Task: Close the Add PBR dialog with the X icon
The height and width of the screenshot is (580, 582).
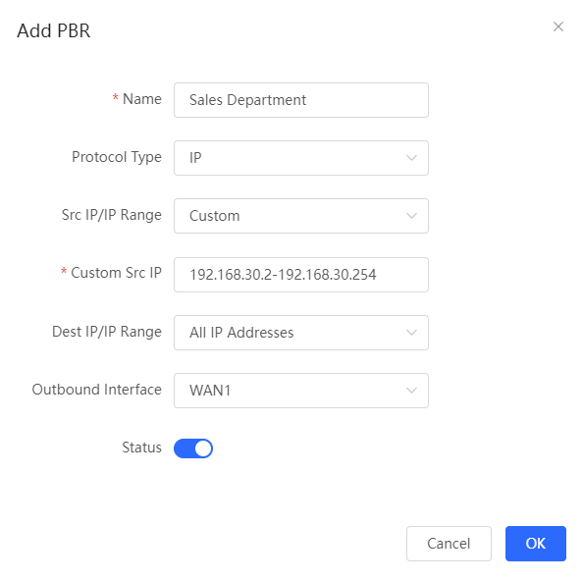Action: click(557, 26)
